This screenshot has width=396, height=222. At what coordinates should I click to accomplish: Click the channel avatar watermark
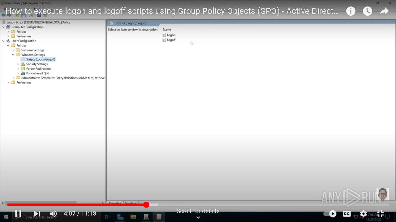[383, 194]
